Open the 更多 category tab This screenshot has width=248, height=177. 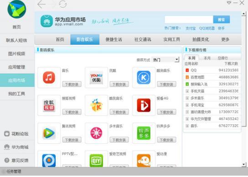click(225, 40)
